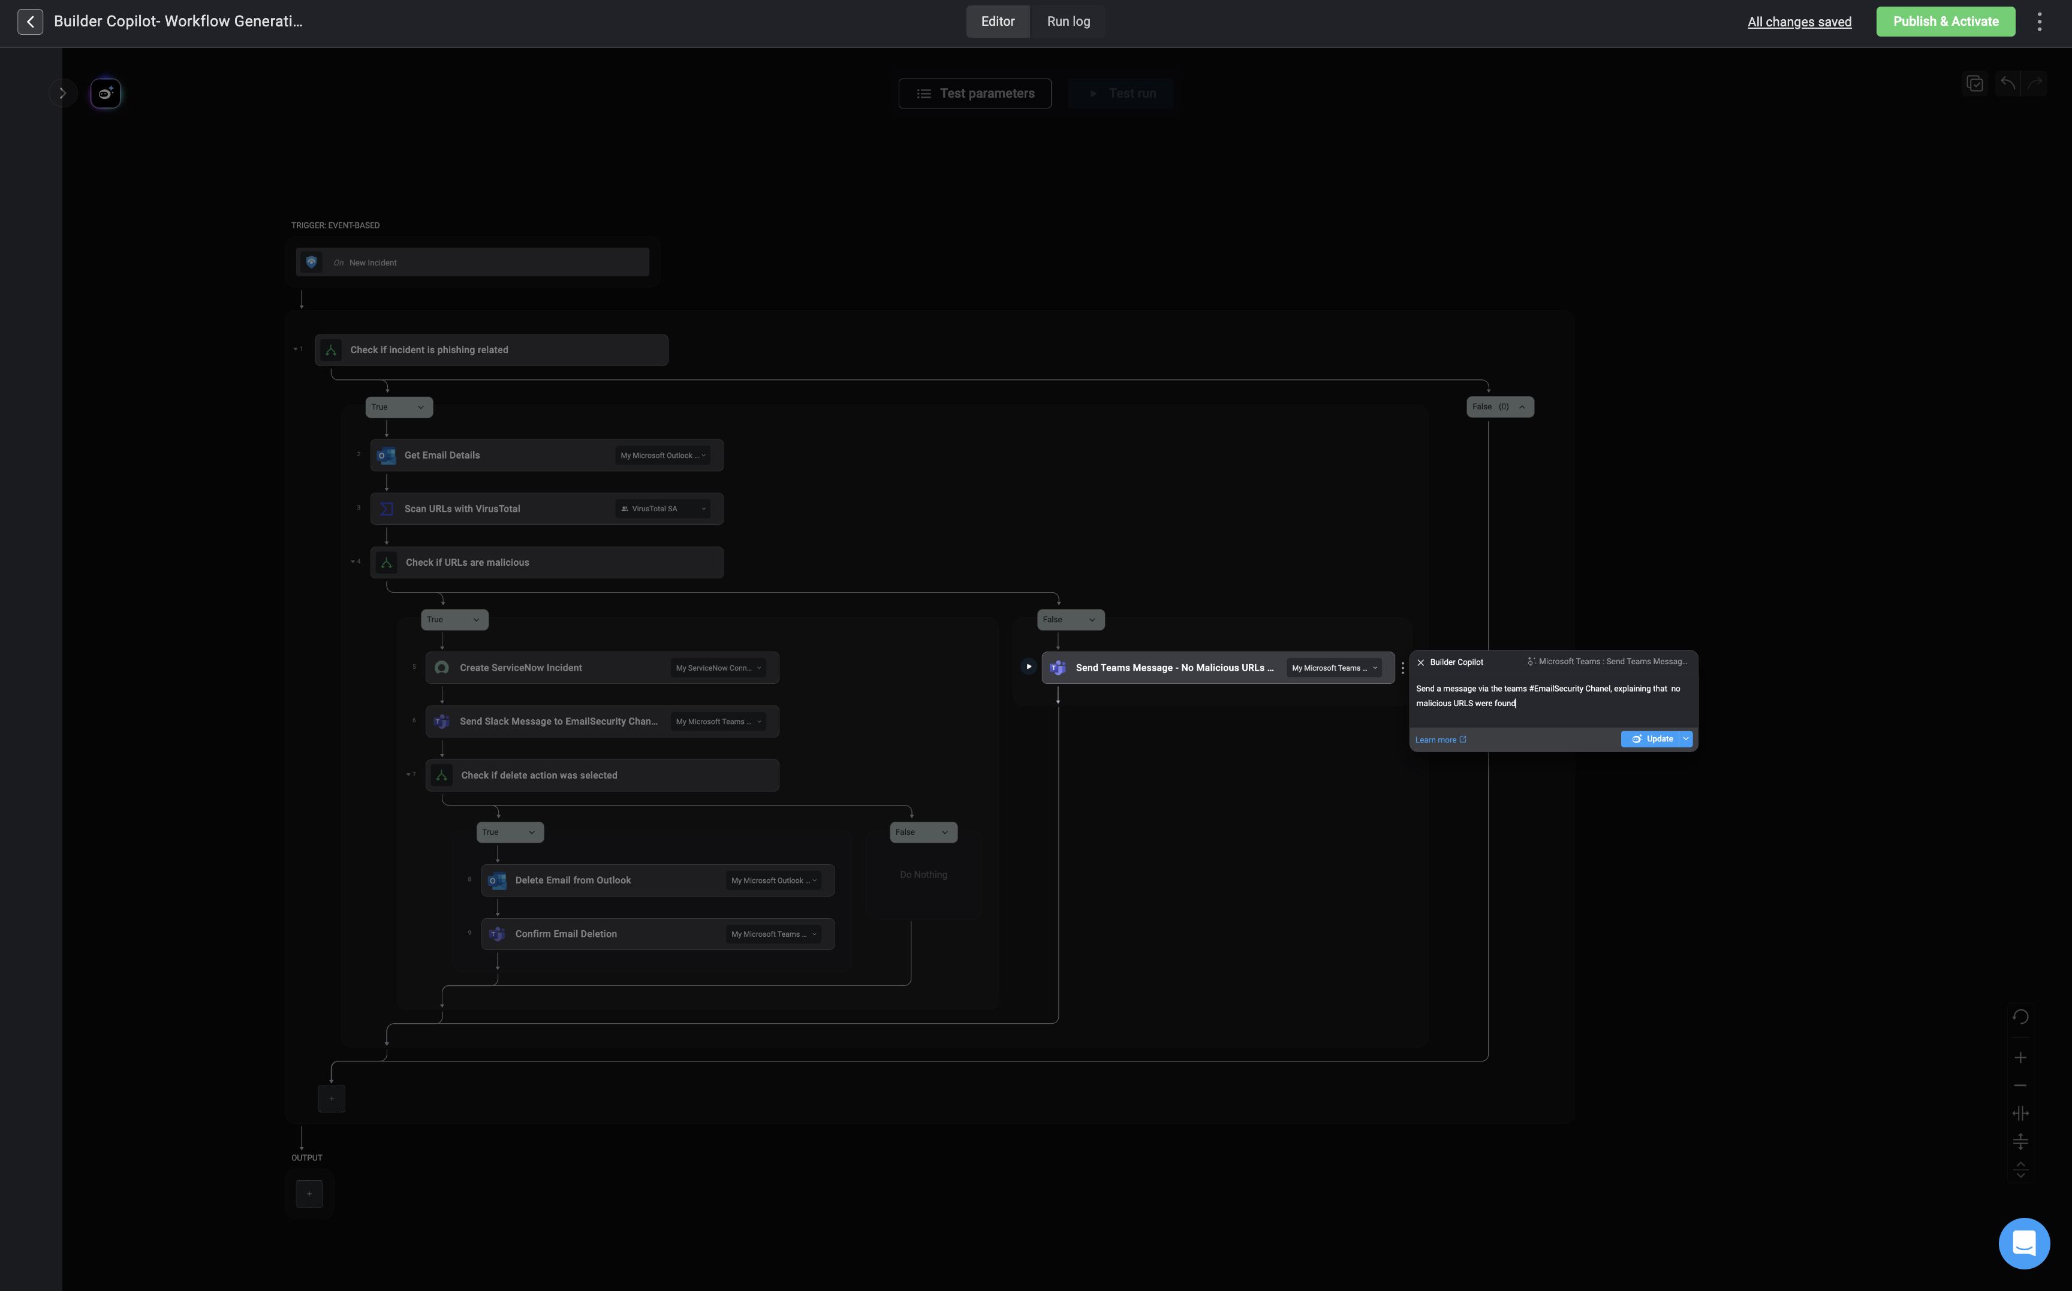Click Publish & Activate button
The image size is (2072, 1291).
(1945, 22)
